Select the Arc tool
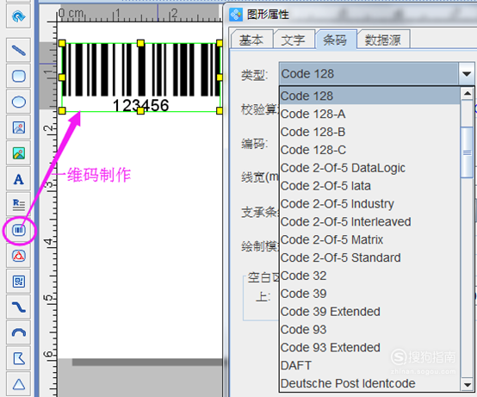Screen dimensions: 477x397 19,332
